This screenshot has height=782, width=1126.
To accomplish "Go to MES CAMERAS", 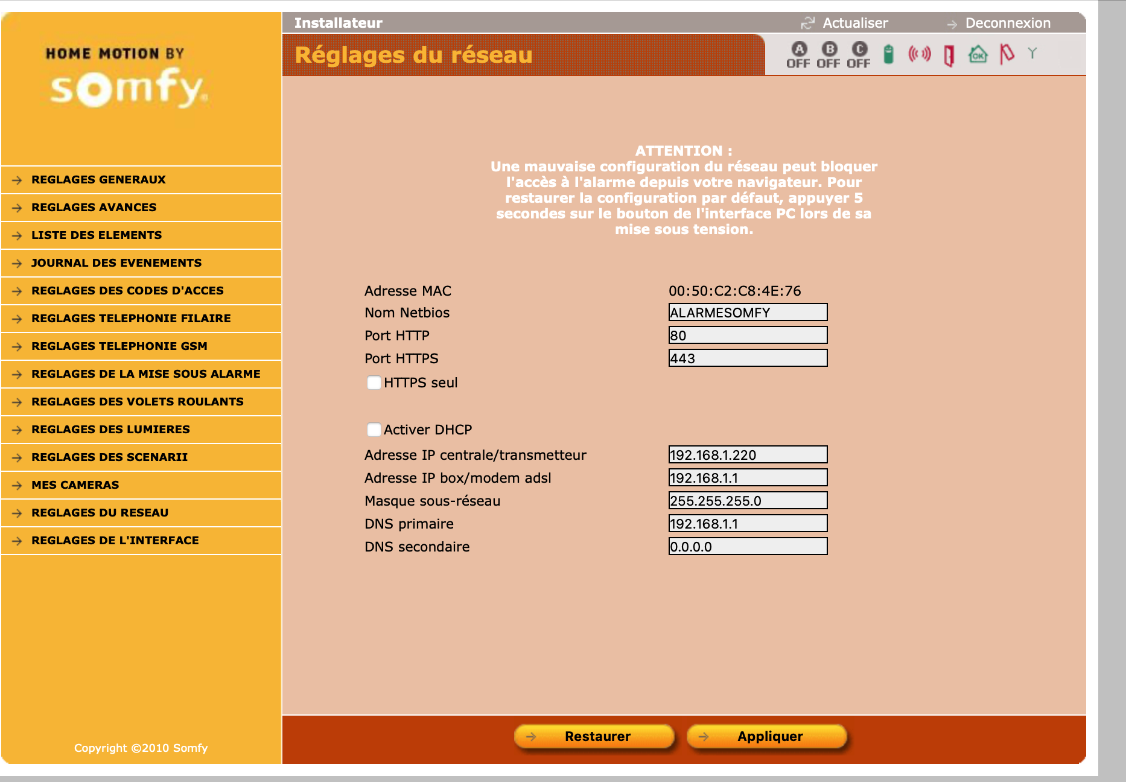I will coord(141,485).
